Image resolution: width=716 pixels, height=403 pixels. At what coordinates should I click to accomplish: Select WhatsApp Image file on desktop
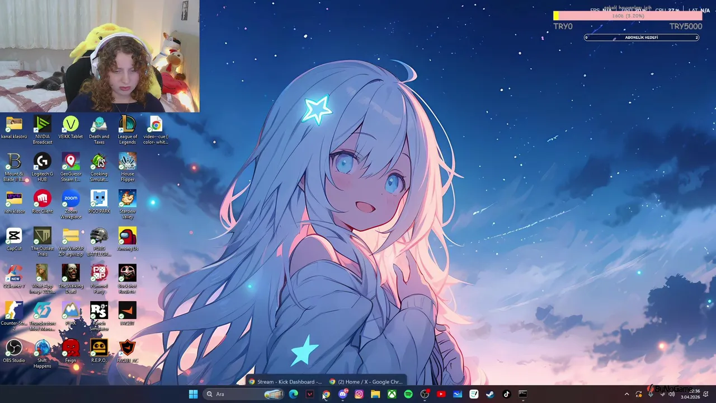pos(43,279)
